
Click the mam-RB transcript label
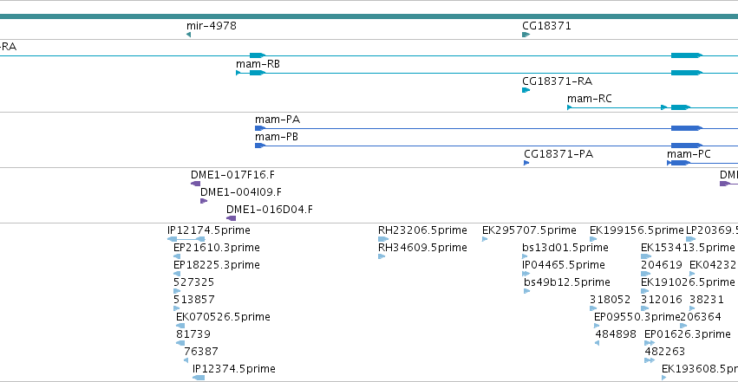tap(258, 63)
